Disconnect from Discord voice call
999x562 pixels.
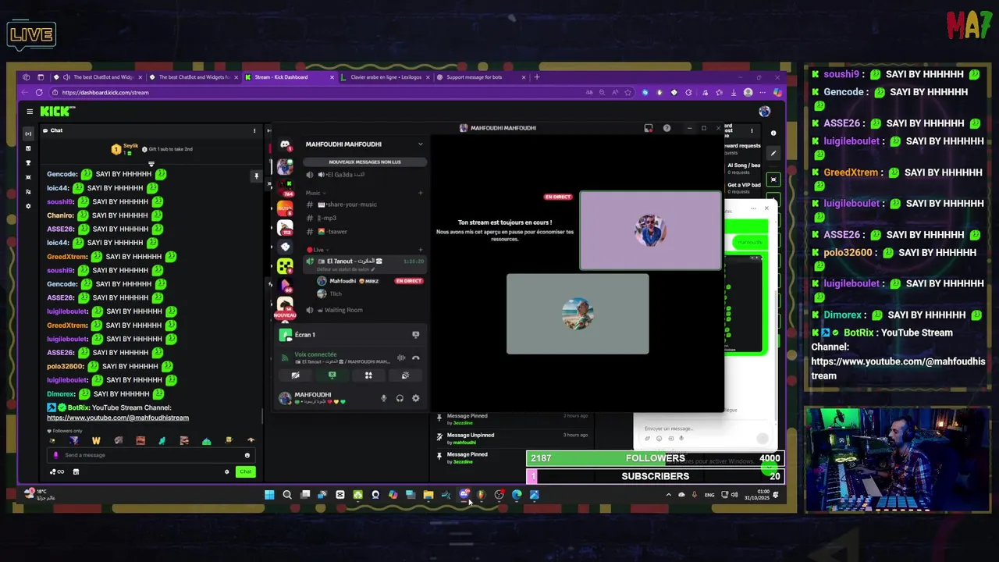415,358
